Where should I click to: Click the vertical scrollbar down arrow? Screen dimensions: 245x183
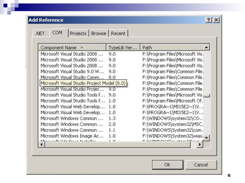(x=206, y=138)
